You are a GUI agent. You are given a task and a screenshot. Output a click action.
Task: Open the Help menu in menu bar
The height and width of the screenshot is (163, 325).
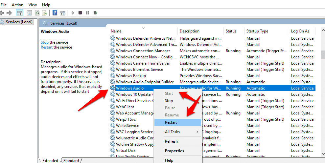[x=46, y=5]
